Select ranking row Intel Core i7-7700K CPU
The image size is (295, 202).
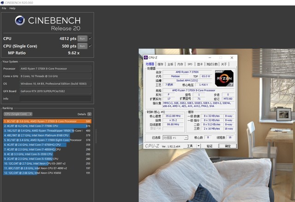coord(47,126)
